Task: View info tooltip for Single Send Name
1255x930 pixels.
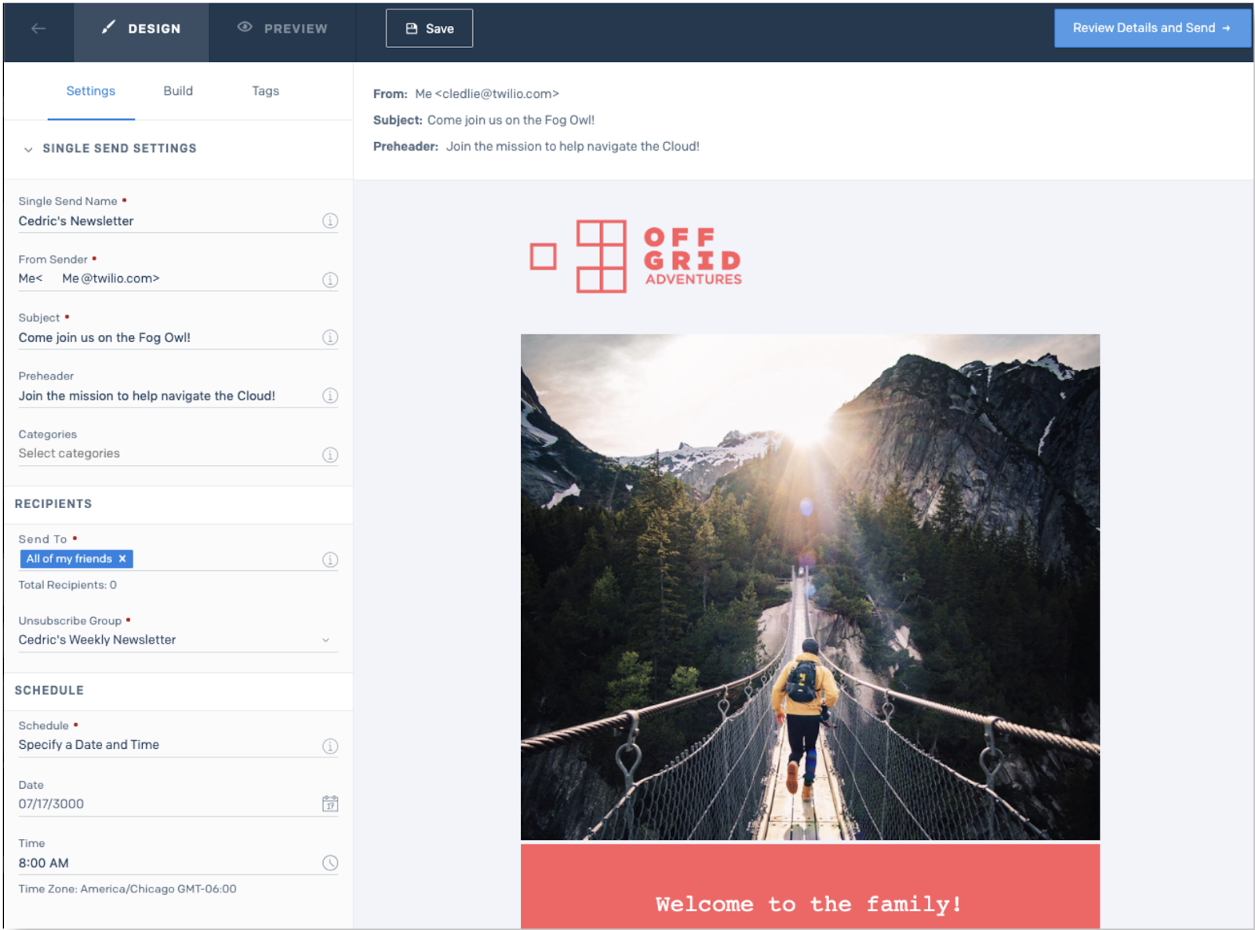Action: pyautogui.click(x=330, y=220)
